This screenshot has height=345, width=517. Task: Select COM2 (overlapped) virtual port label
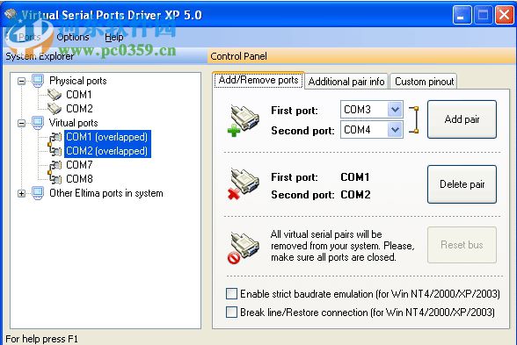pyautogui.click(x=107, y=151)
